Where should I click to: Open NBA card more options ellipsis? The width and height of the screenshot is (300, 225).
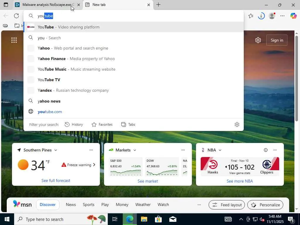tap(275, 150)
